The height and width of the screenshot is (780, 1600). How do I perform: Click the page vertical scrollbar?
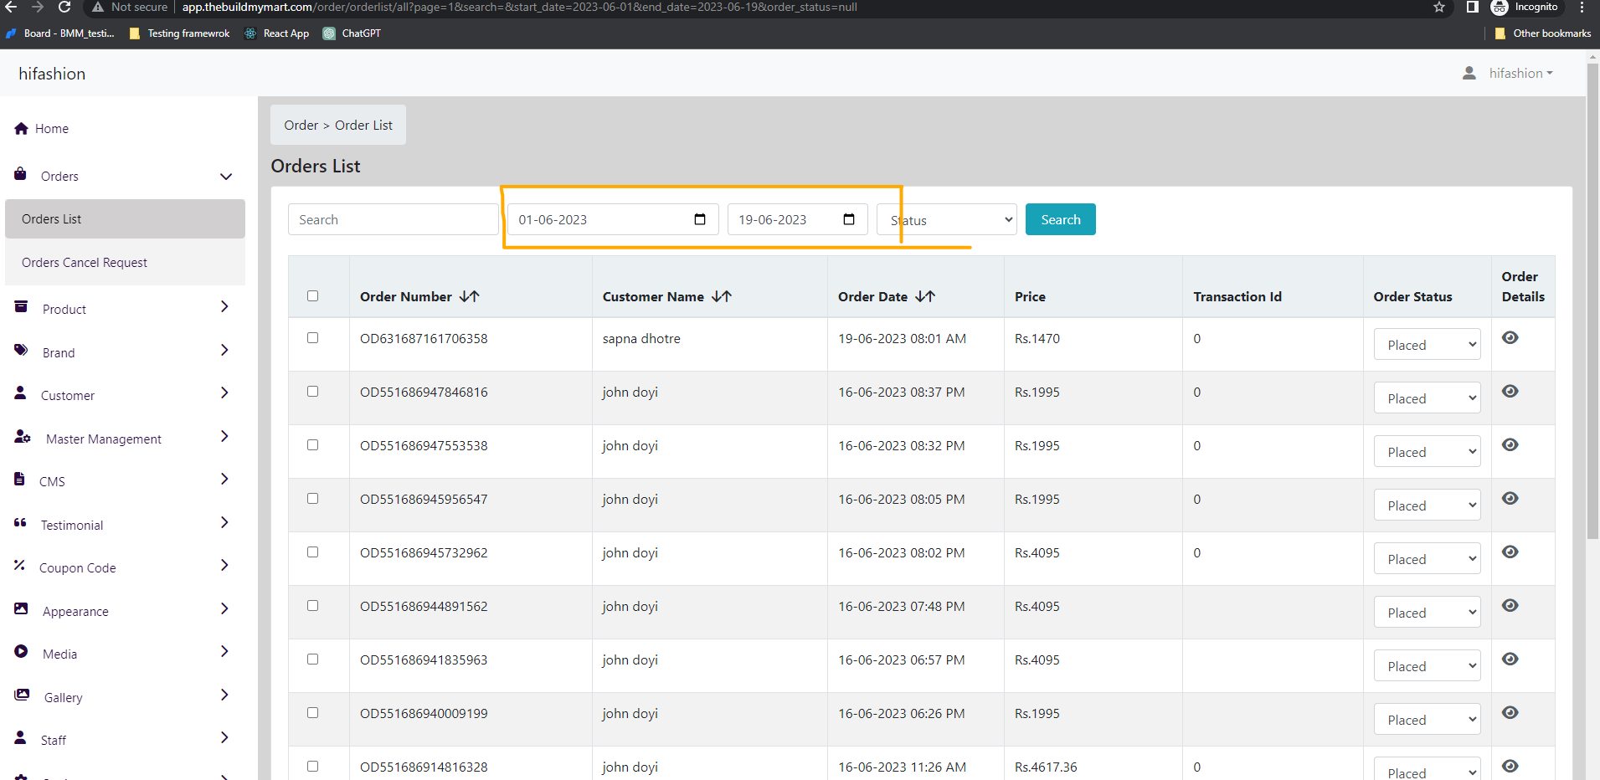(1592, 301)
